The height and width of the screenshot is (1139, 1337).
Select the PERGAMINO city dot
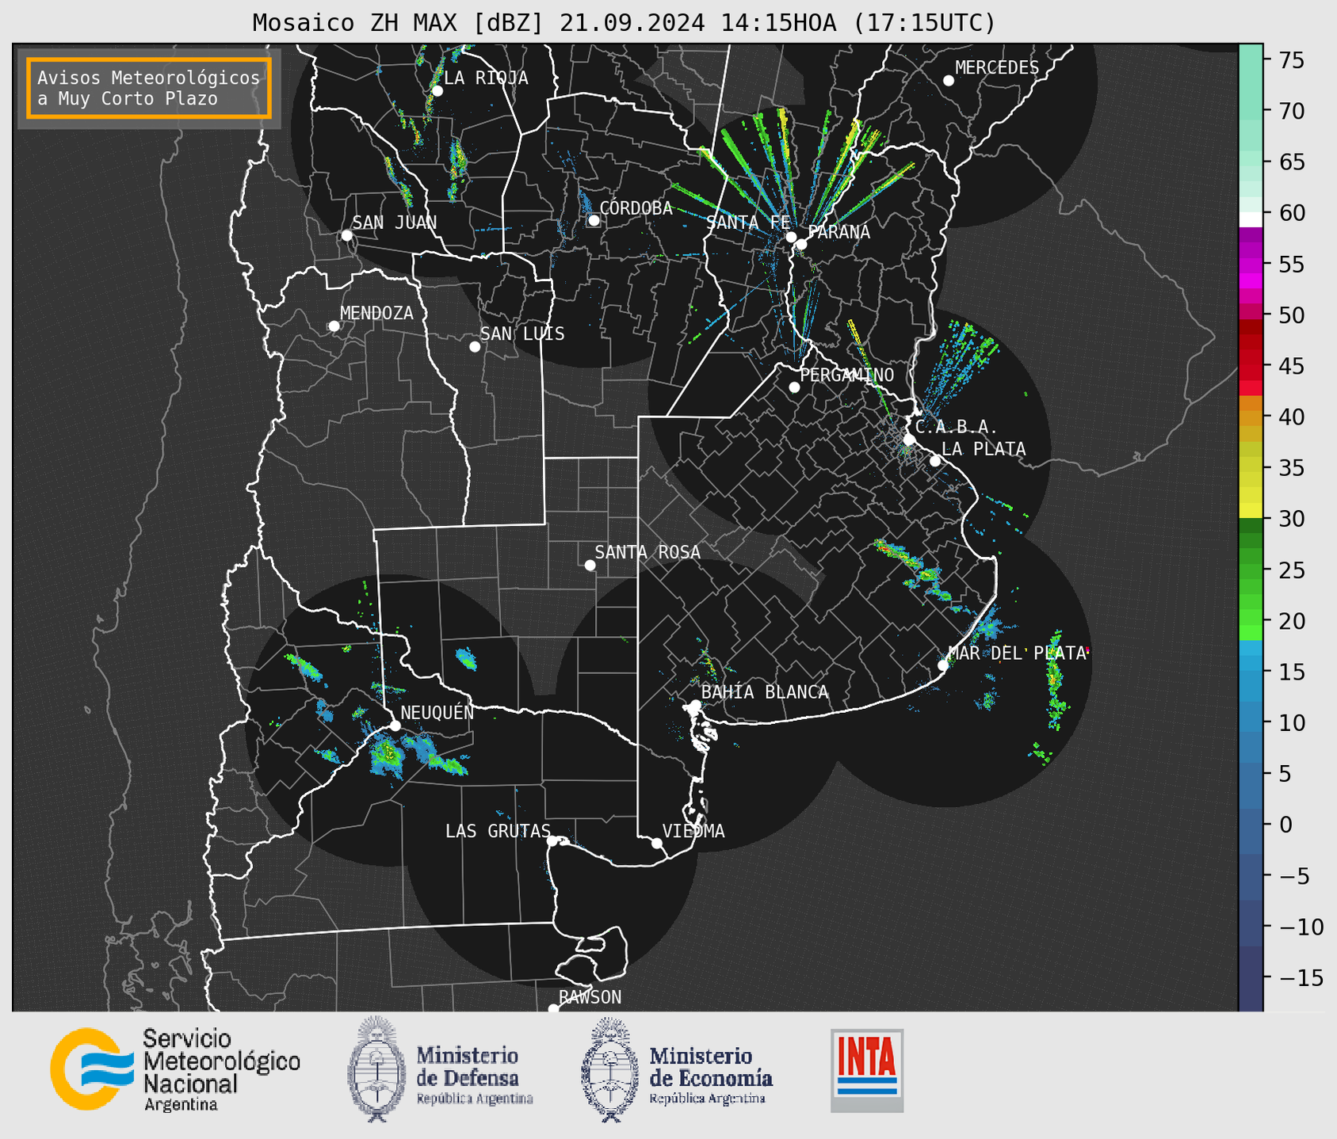click(794, 387)
